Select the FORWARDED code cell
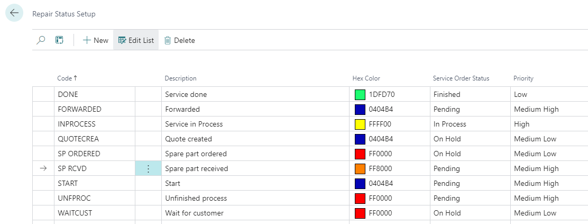Viewport: 588px width, 224px height. (x=79, y=109)
